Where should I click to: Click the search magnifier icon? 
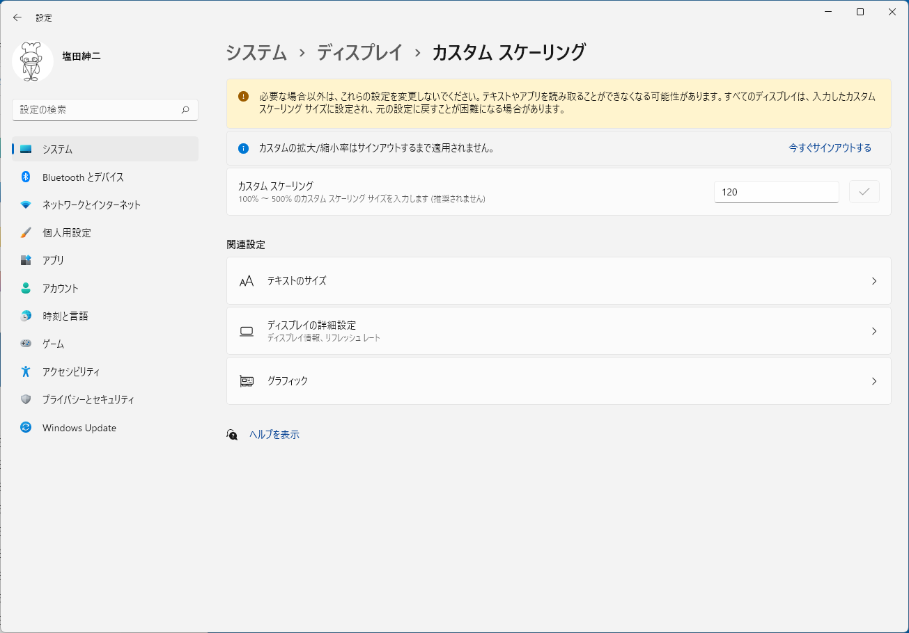pos(185,110)
